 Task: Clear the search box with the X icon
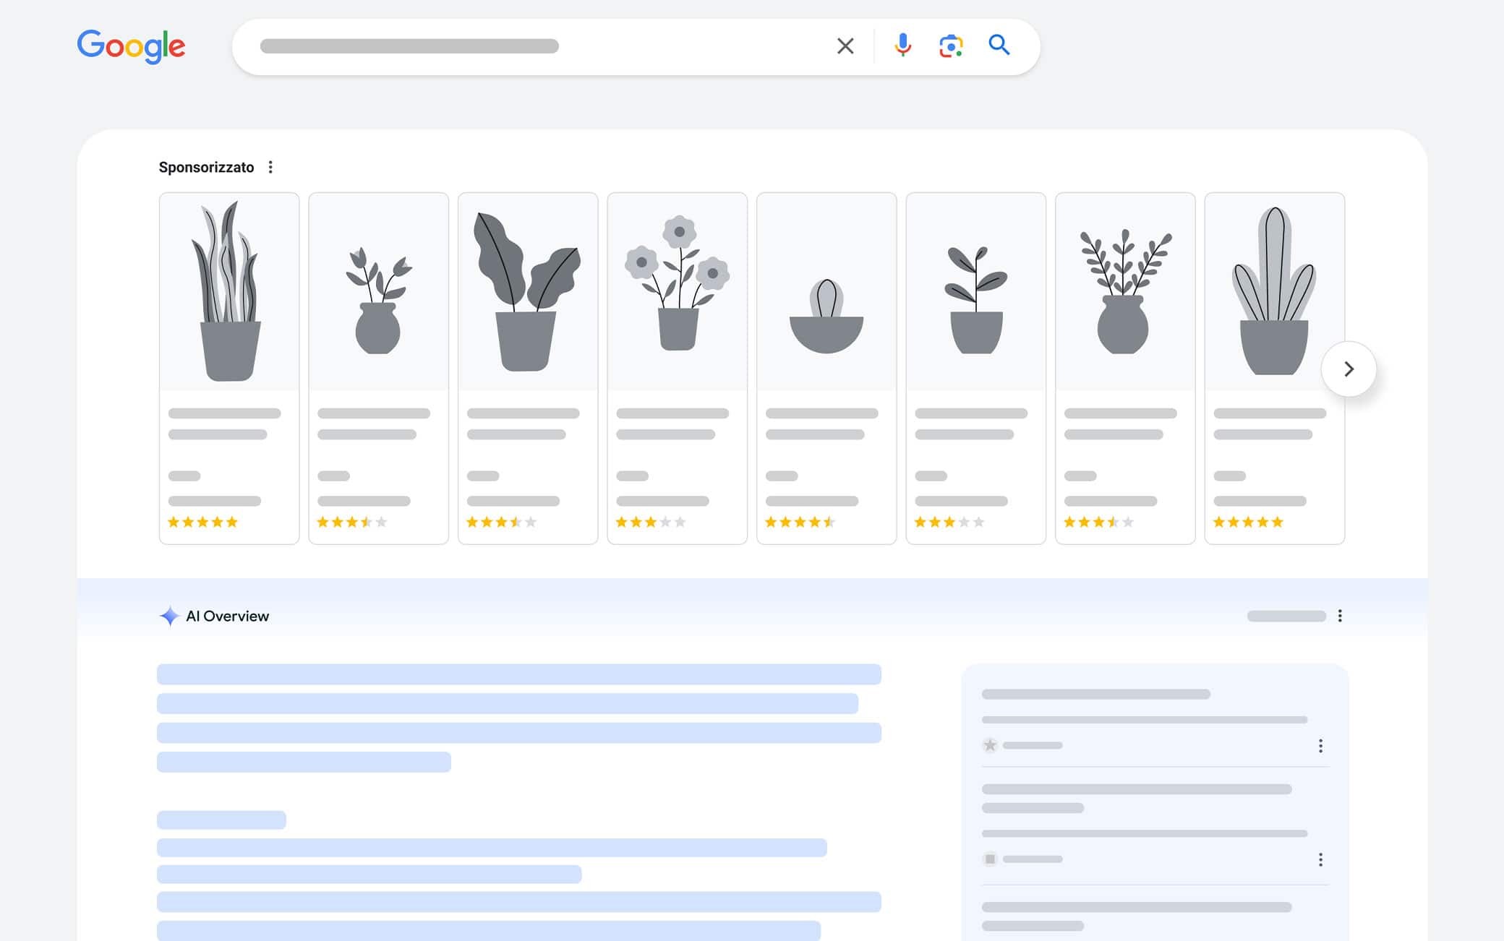click(x=844, y=45)
